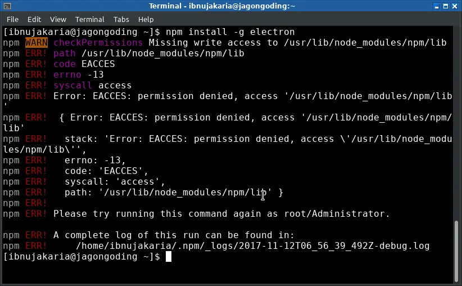The height and width of the screenshot is (286, 462).
Task: Open the Terminal menu
Action: pos(89,20)
